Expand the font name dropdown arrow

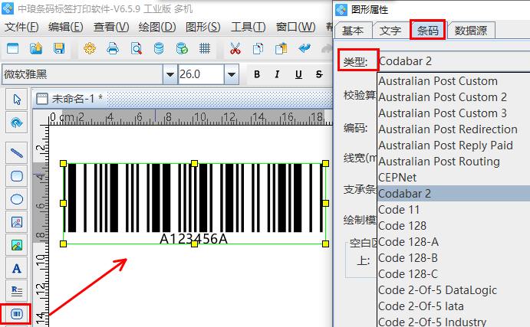point(170,74)
